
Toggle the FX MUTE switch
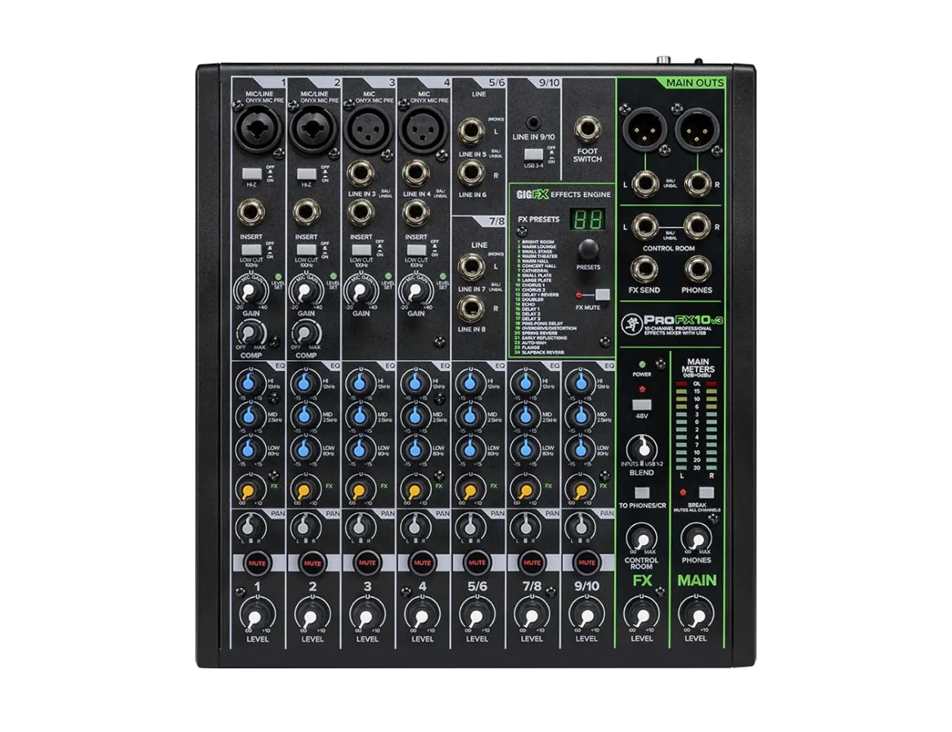603,296
